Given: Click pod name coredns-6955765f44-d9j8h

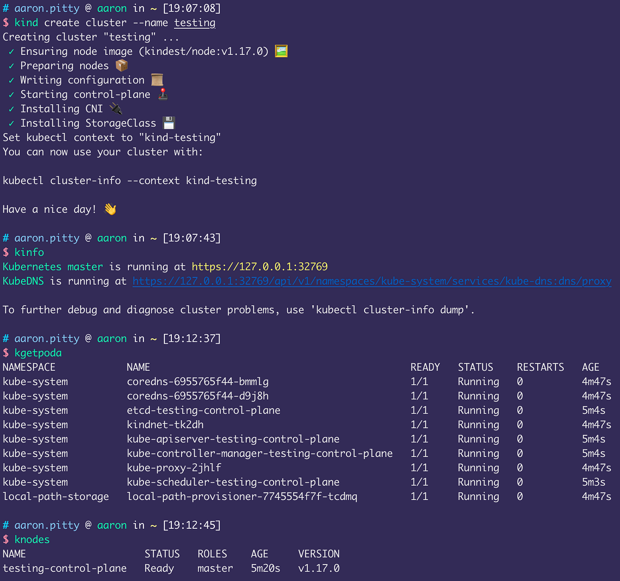Looking at the screenshot, I should [198, 396].
